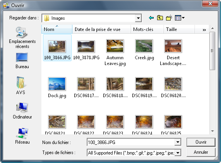Go up one folder level icon
This screenshot has width=221, height=163.
[160, 18]
